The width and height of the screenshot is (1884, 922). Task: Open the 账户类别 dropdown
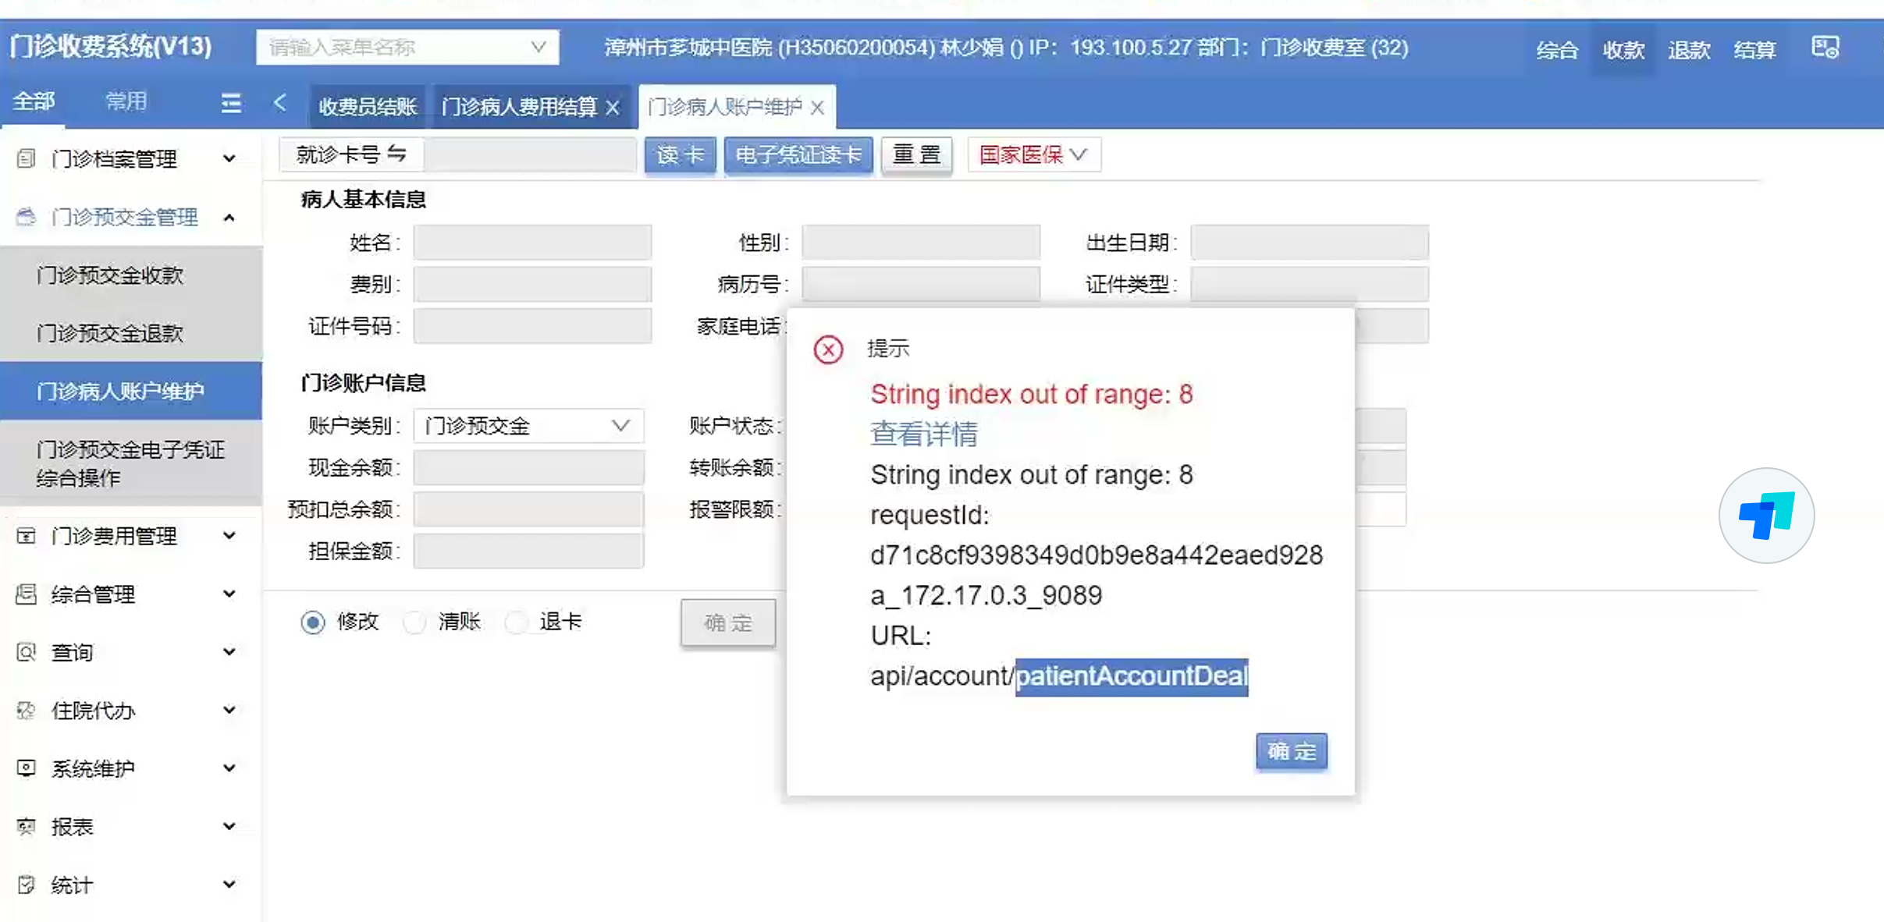528,426
